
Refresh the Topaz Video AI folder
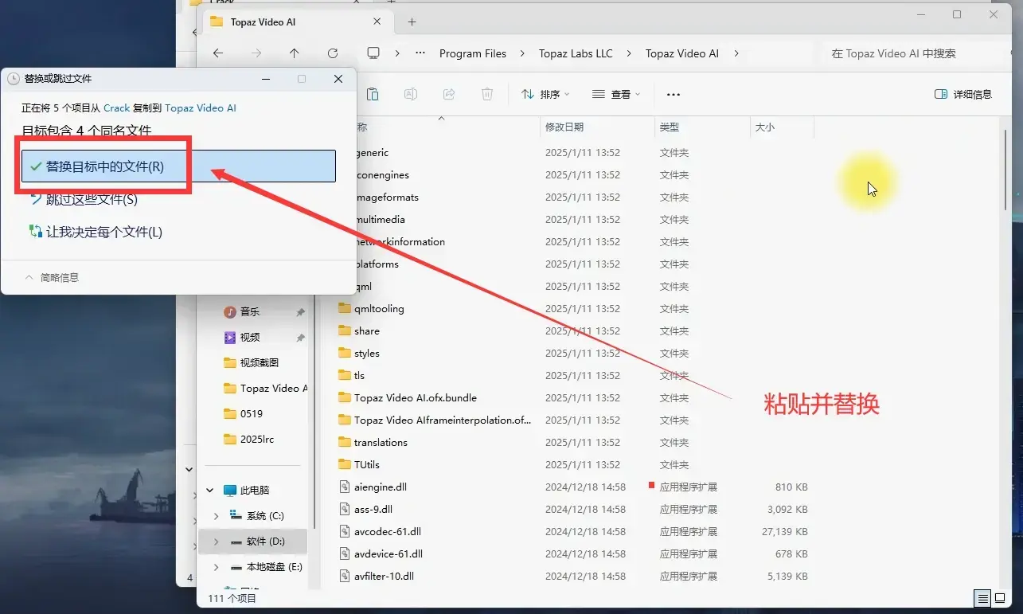tap(333, 53)
